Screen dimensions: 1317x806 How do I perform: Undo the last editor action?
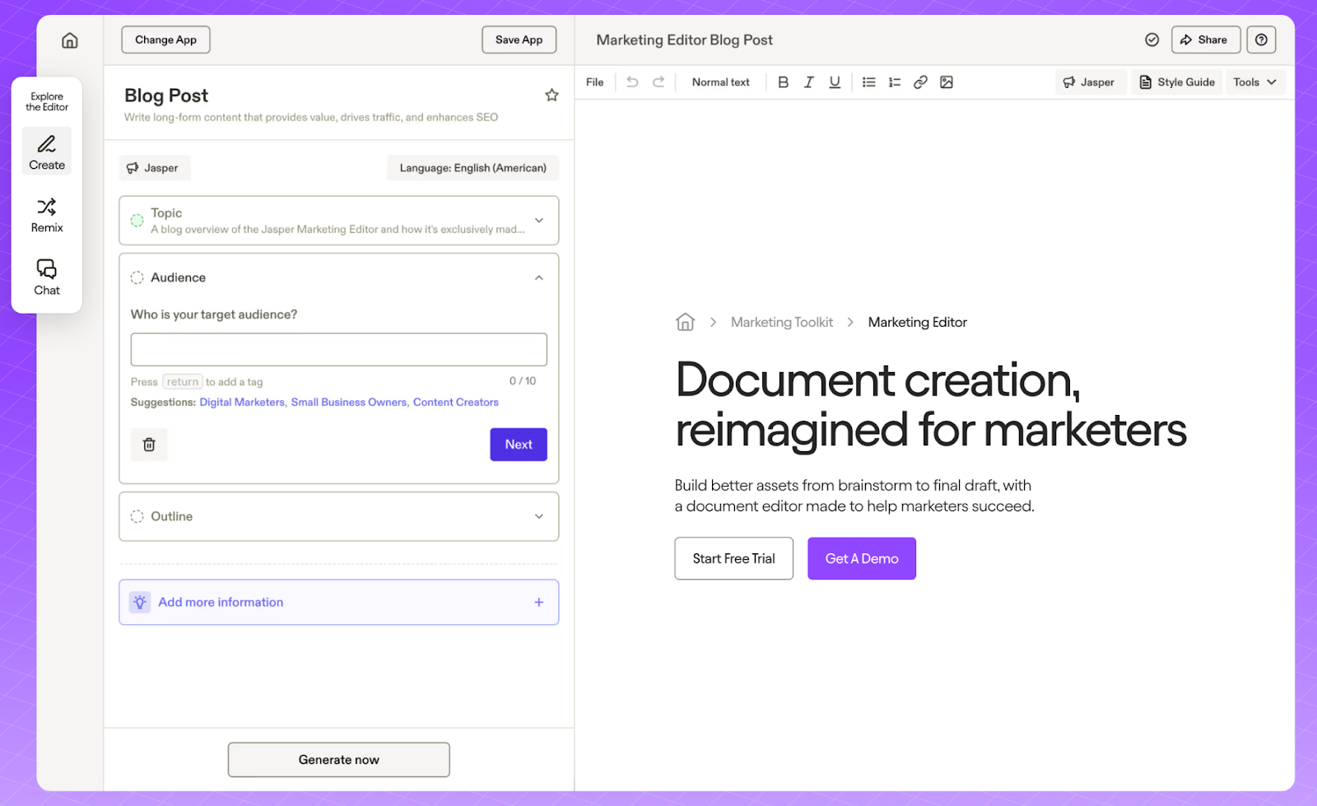(632, 82)
